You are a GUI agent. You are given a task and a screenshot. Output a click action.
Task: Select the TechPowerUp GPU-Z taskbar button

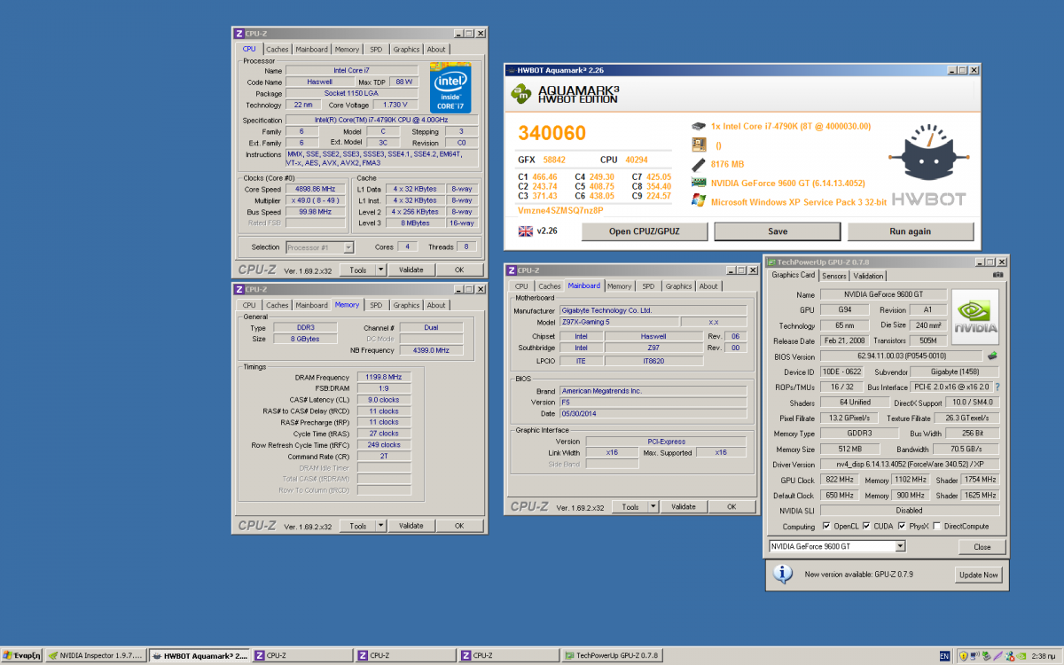pyautogui.click(x=614, y=656)
